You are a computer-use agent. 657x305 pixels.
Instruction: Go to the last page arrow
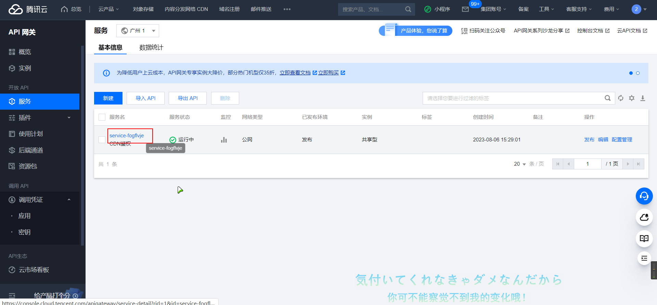coord(639,164)
